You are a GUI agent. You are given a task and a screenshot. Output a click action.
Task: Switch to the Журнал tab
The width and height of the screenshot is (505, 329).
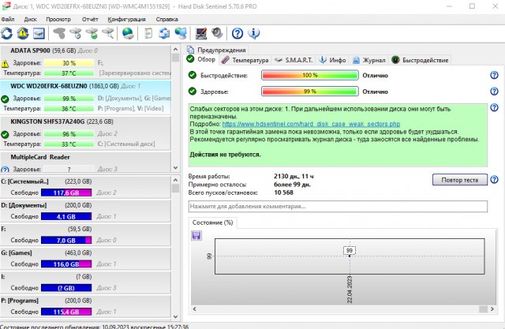point(369,60)
